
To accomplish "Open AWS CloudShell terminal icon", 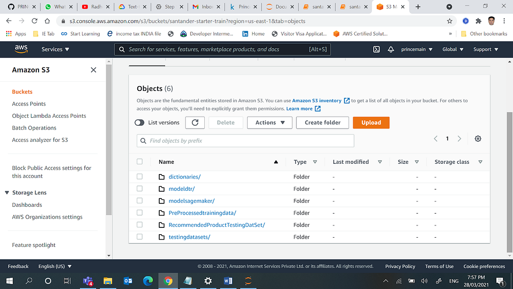I will [x=376, y=49].
